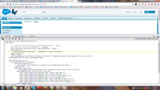Viewport: 160px width, 90px height.
Task: Click the taskbar clock
Action: pyautogui.click(x=155, y=88)
